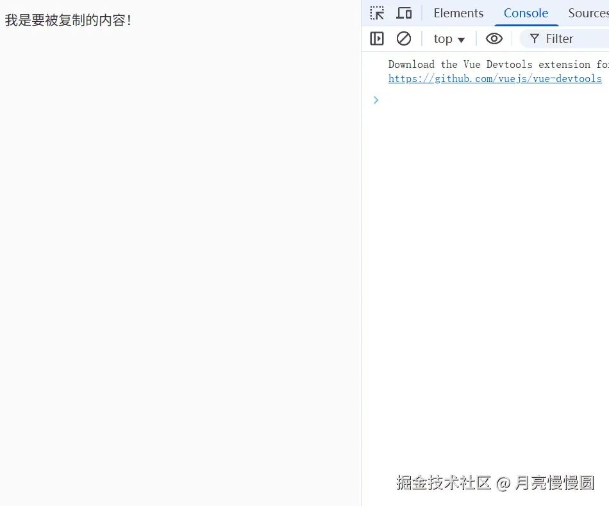This screenshot has height=506, width=609.
Task: Toggle the device emulation toolbar
Action: [x=404, y=12]
